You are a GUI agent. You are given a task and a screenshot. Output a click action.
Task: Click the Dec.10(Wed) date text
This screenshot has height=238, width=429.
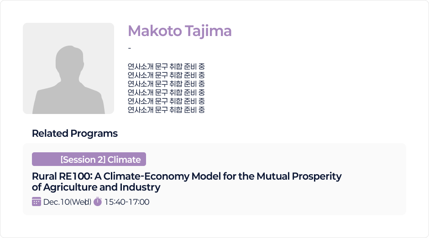[x=67, y=202]
